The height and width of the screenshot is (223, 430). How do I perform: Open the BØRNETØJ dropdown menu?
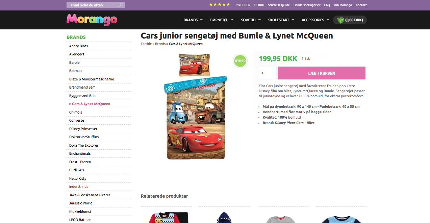(x=222, y=20)
